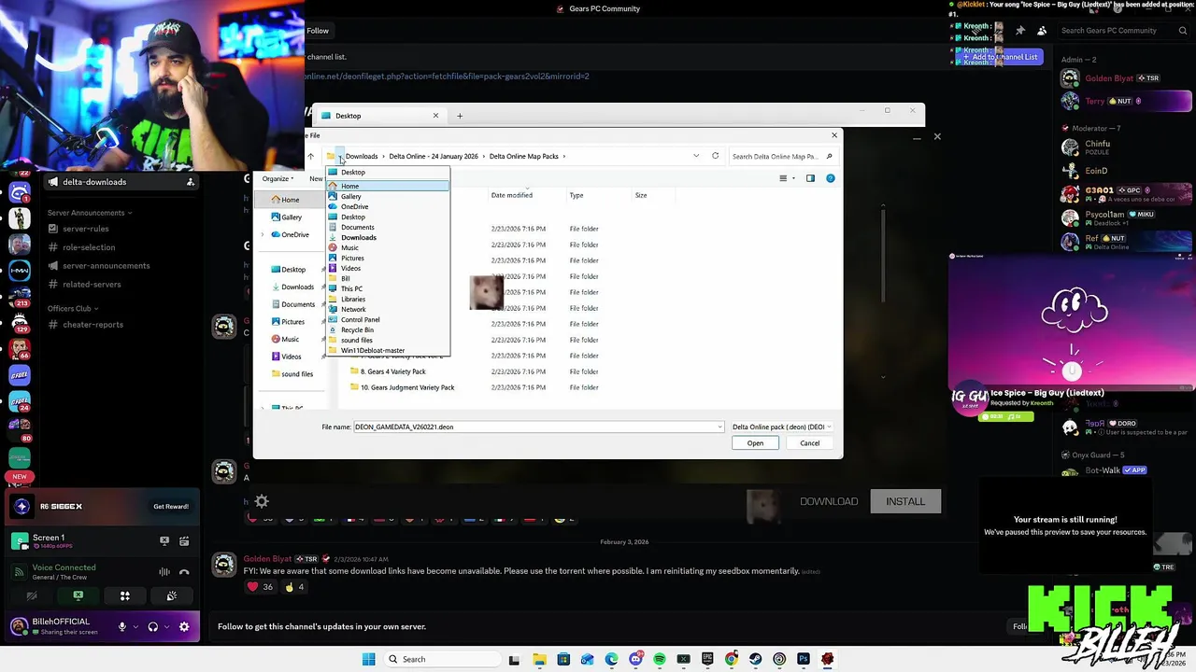The width and height of the screenshot is (1196, 672).
Task: Open the Windows Start menu
Action: click(x=368, y=659)
